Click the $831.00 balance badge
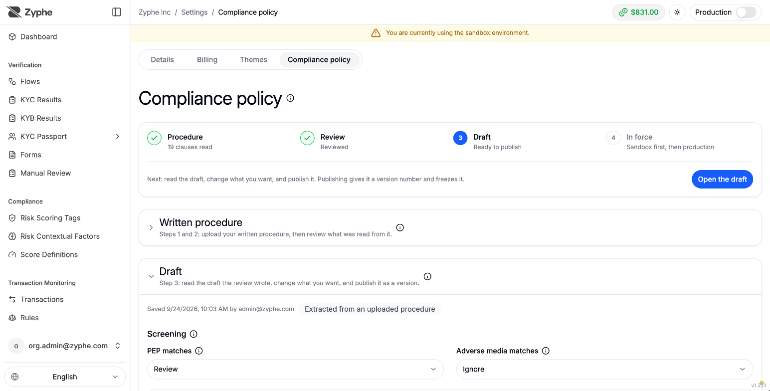This screenshot has height=391, width=770. point(638,12)
